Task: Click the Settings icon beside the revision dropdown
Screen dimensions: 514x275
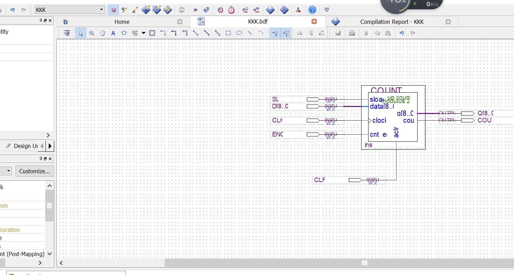Action: (113, 10)
